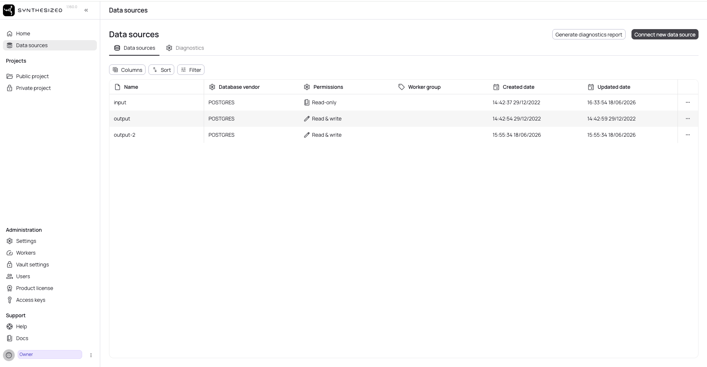The width and height of the screenshot is (707, 367).
Task: Open the Filter options
Action: coord(191,70)
